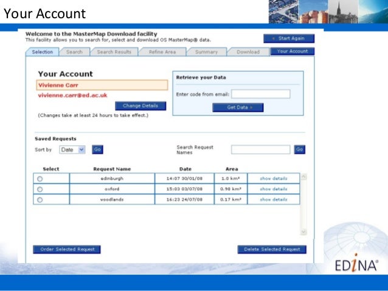Switch to the Search tab

pyautogui.click(x=74, y=52)
